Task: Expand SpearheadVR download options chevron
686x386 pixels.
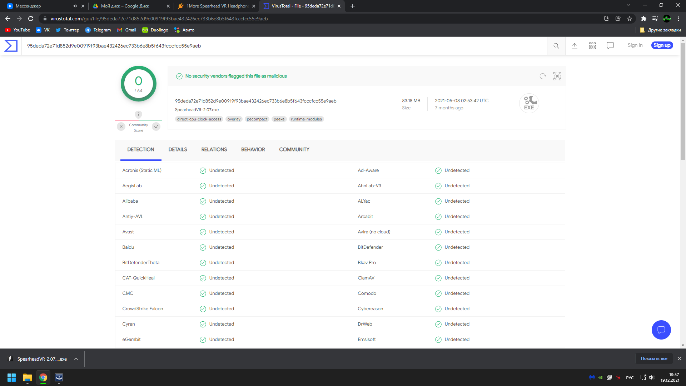Action: (x=76, y=359)
